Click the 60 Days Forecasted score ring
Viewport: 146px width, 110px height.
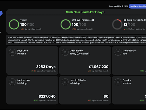[x=117, y=24]
